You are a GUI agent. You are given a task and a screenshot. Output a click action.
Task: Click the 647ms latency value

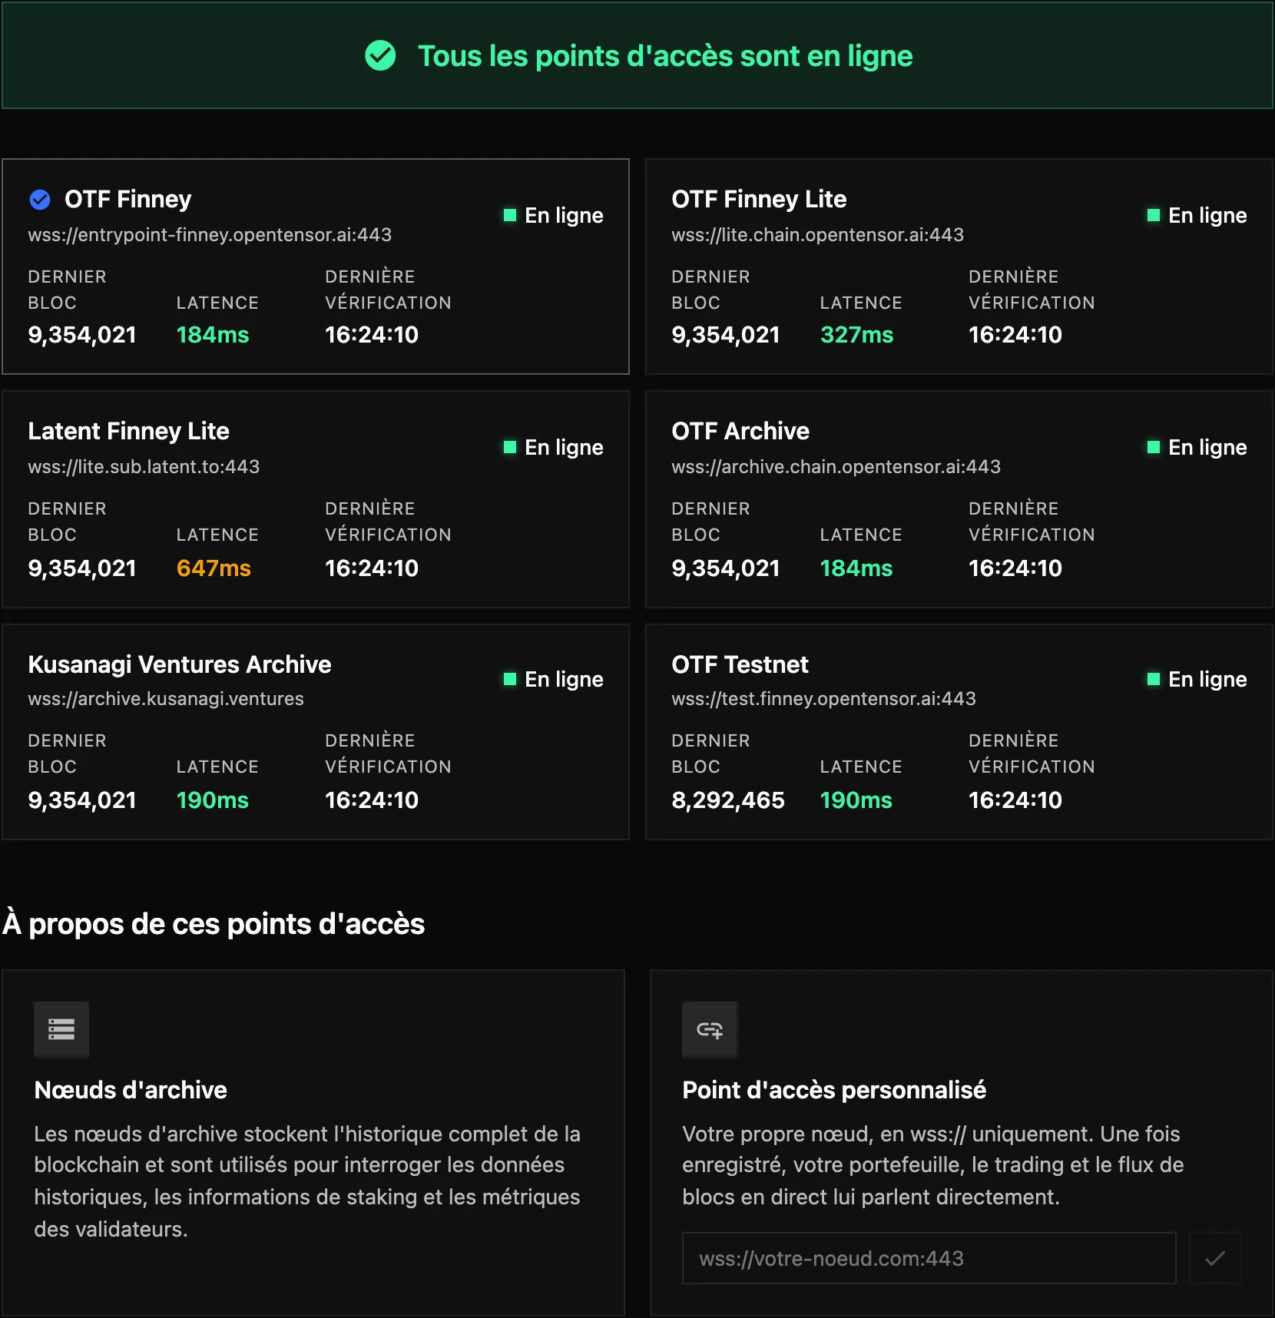[x=214, y=568]
